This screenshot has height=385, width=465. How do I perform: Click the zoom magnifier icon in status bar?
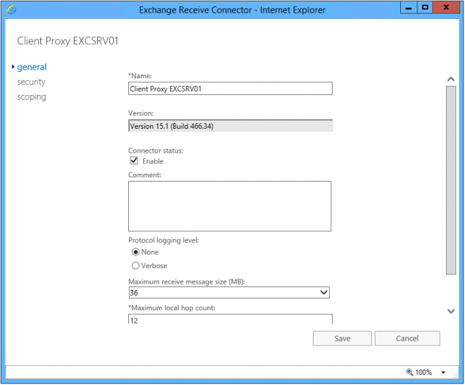[409, 372]
